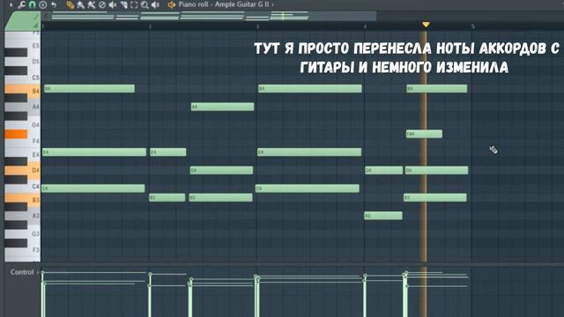Click velocity handle at bar 4 in Control lane
The height and width of the screenshot is (317, 564).
coord(365,276)
